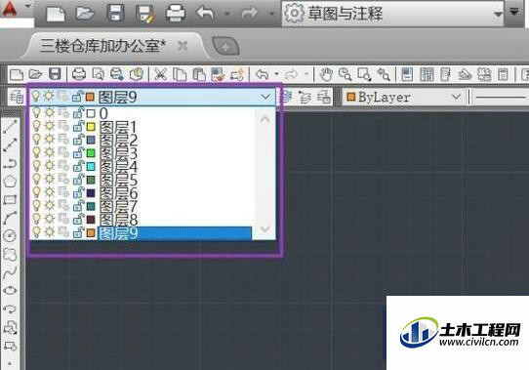Image resolution: width=529 pixels, height=370 pixels.
Task: Click Undo arrow in the quick access toolbar
Action: [x=205, y=14]
